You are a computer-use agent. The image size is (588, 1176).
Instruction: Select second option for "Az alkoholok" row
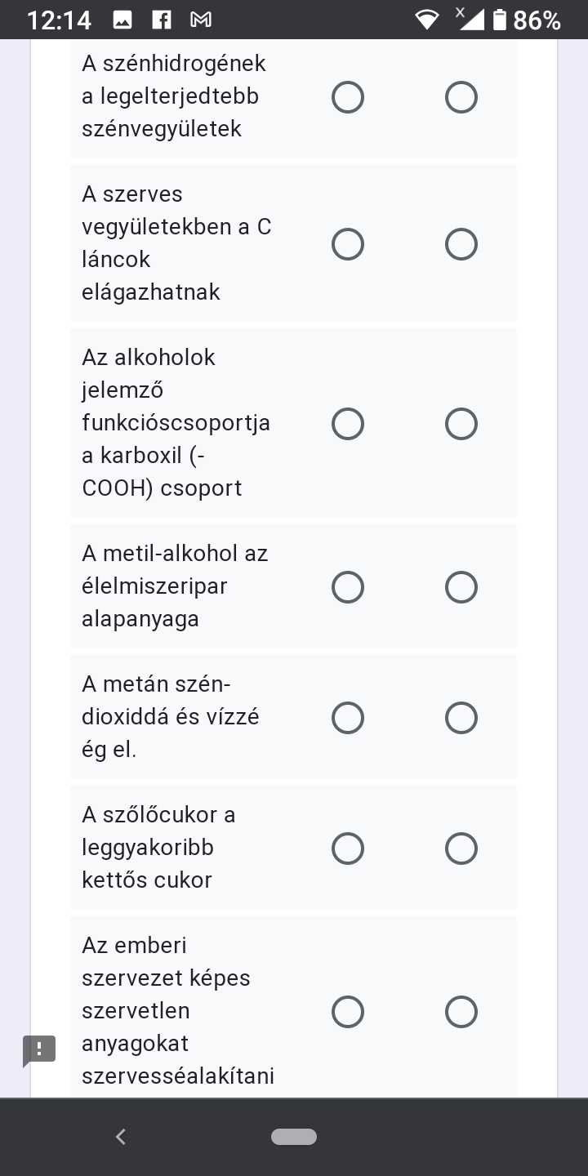461,424
